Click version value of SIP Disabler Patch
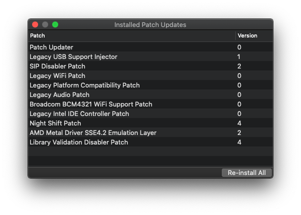The width and height of the screenshot is (301, 215). pyautogui.click(x=239, y=66)
